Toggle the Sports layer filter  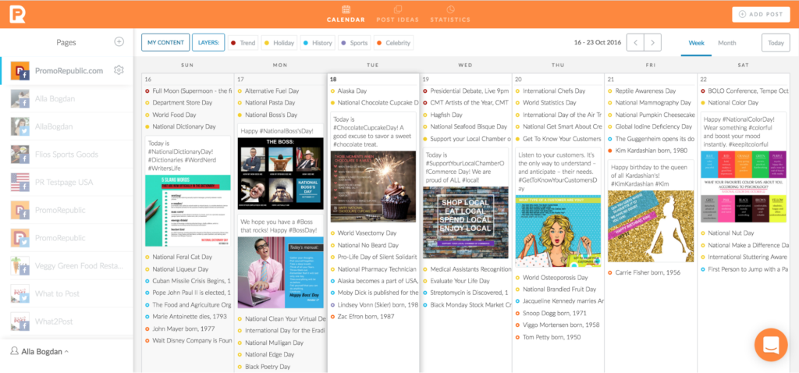click(354, 43)
